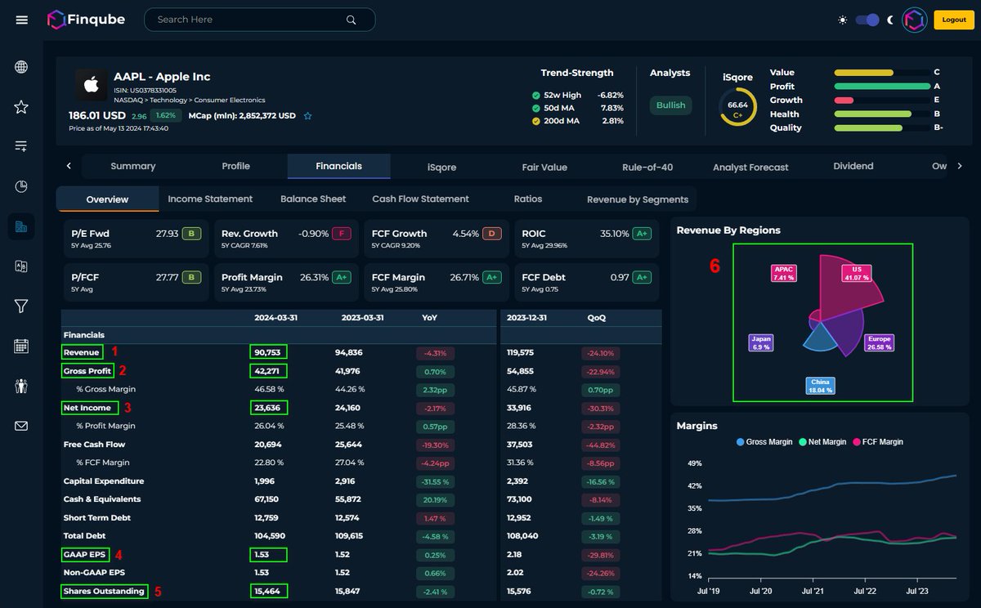Click the Profit score bar
The image size is (981, 608).
pyautogui.click(x=882, y=87)
